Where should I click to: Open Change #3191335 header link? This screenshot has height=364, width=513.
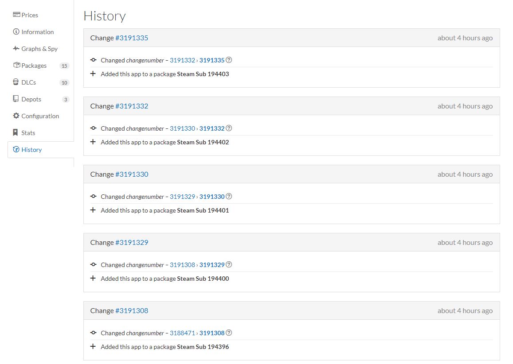coord(132,38)
